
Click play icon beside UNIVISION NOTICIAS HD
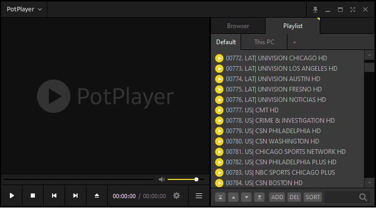[219, 100]
